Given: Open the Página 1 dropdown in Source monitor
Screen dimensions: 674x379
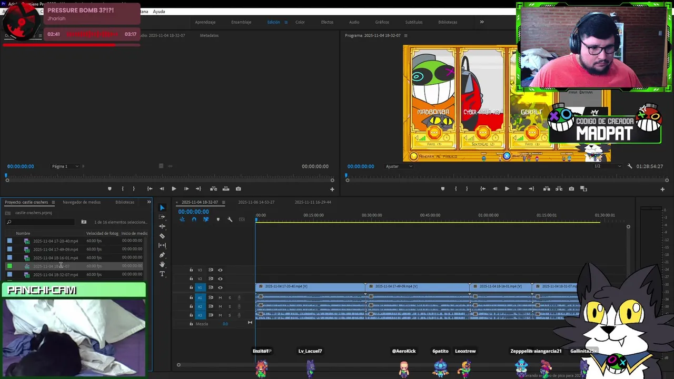Looking at the screenshot, I should coord(65,166).
